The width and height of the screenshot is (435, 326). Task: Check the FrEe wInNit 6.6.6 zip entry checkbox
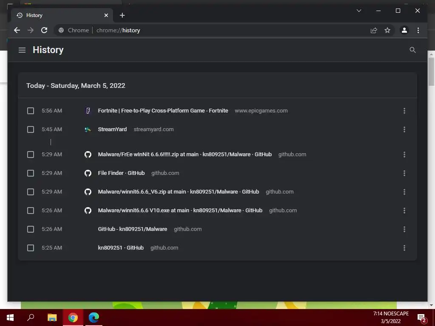point(31,155)
